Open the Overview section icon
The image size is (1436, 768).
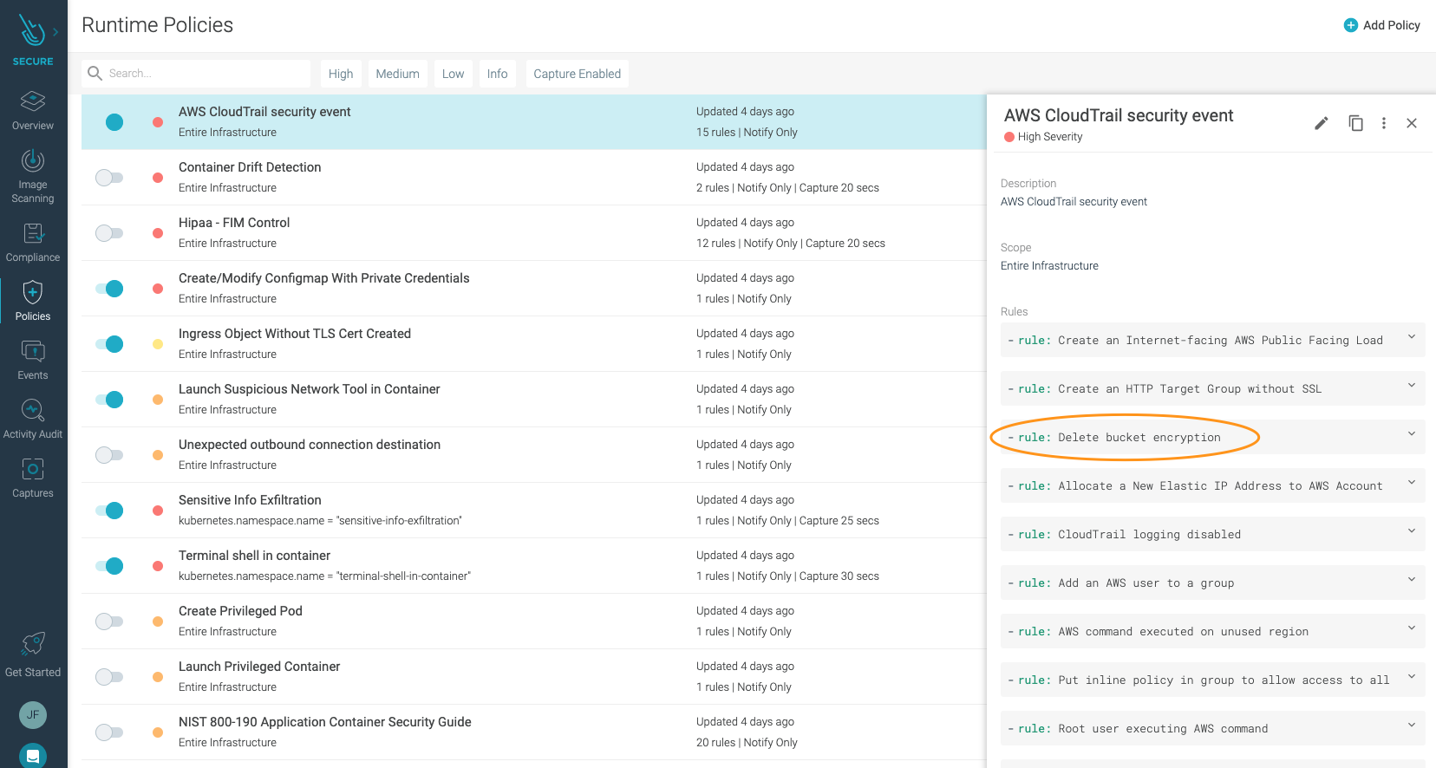[33, 101]
